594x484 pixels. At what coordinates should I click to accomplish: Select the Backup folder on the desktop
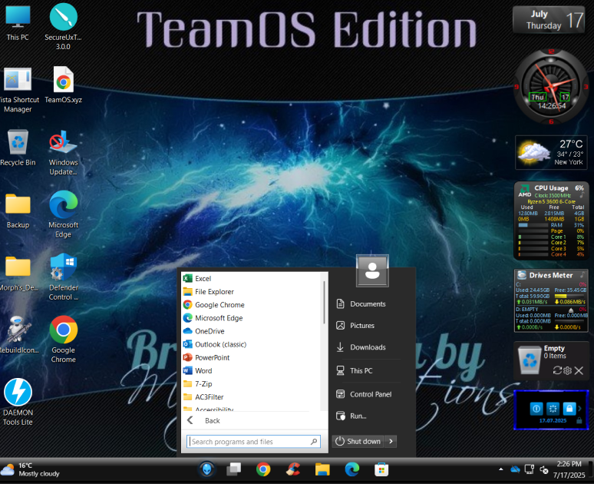pyautogui.click(x=18, y=211)
